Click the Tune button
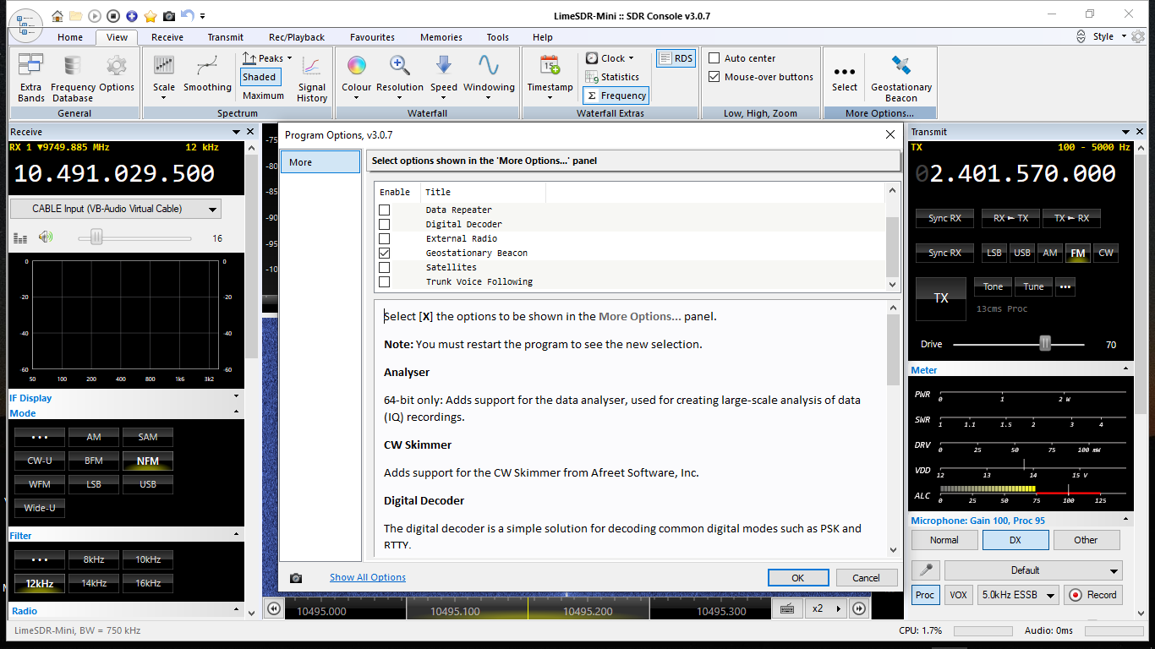Viewport: 1155px width, 649px height. 1033,286
